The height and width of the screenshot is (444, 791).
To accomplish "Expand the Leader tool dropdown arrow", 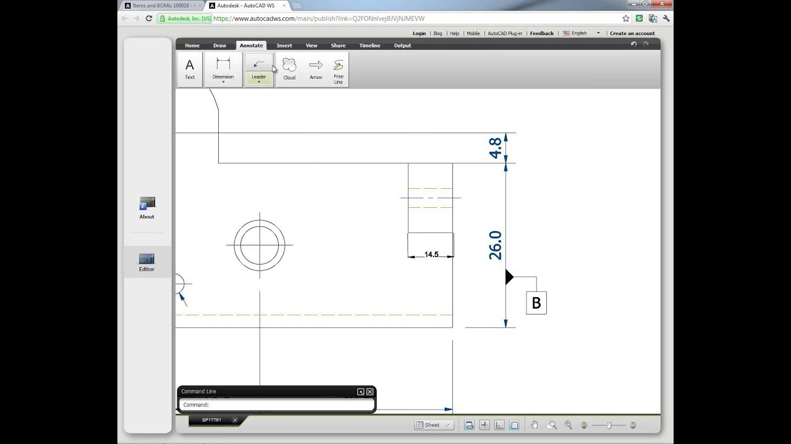I will click(258, 82).
